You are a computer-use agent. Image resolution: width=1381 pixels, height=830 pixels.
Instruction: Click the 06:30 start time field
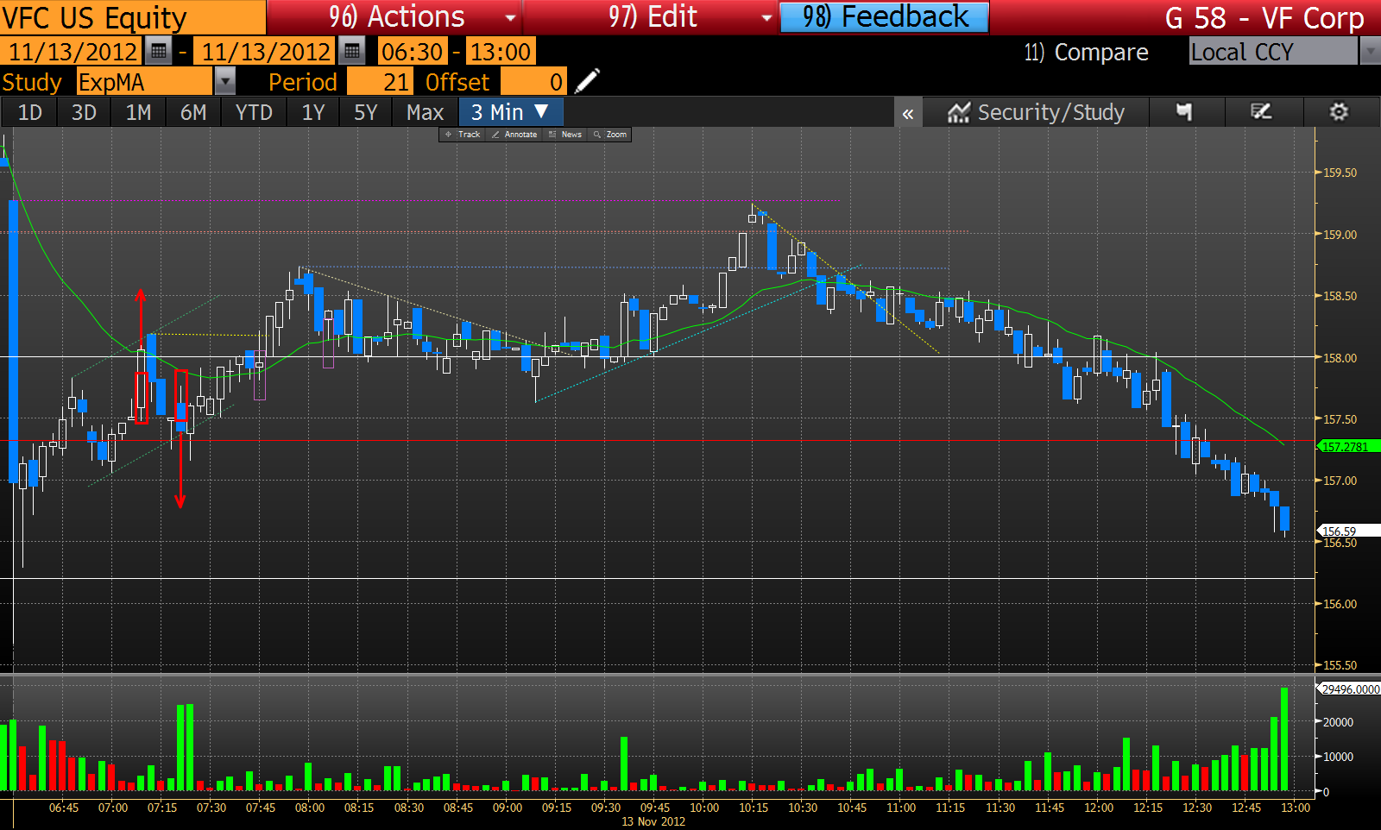[413, 52]
